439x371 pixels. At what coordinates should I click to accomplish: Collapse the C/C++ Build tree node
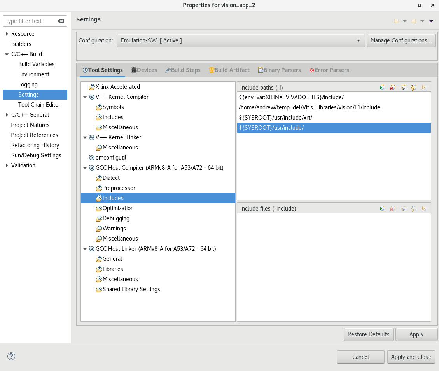coord(7,54)
